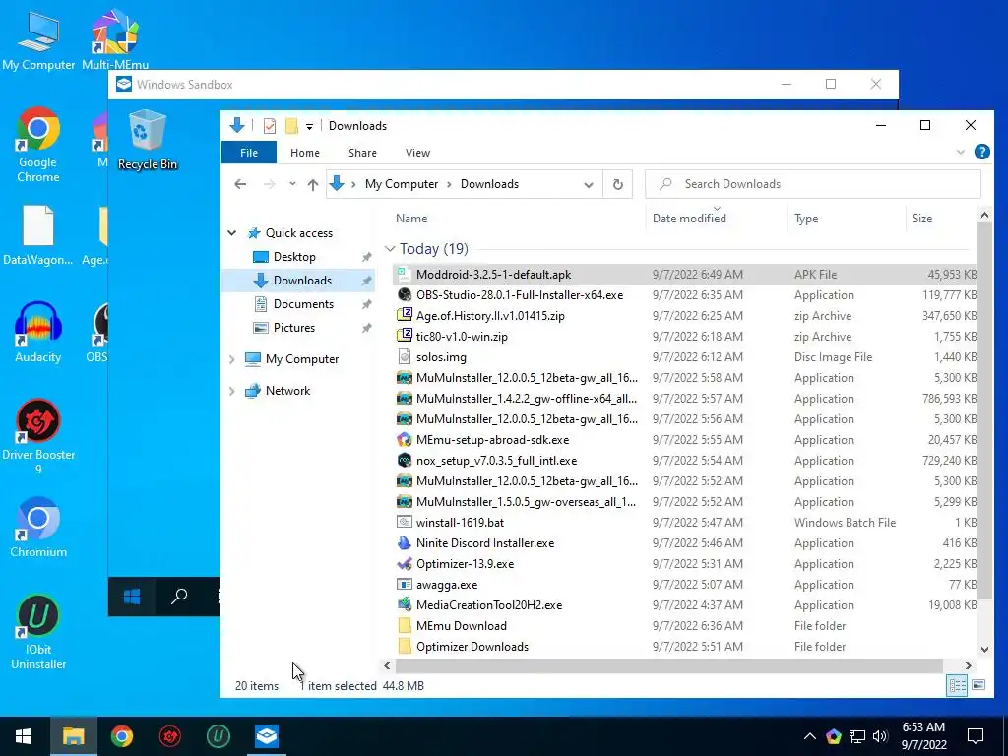Click IObit Uninstaller taskbar icon
The height and width of the screenshot is (756, 1008).
click(218, 736)
